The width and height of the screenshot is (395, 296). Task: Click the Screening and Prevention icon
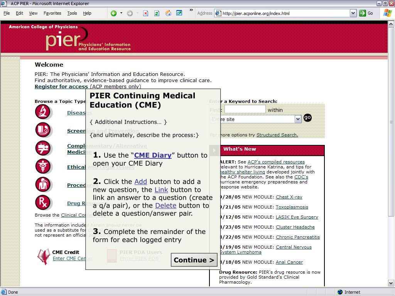(x=43, y=130)
